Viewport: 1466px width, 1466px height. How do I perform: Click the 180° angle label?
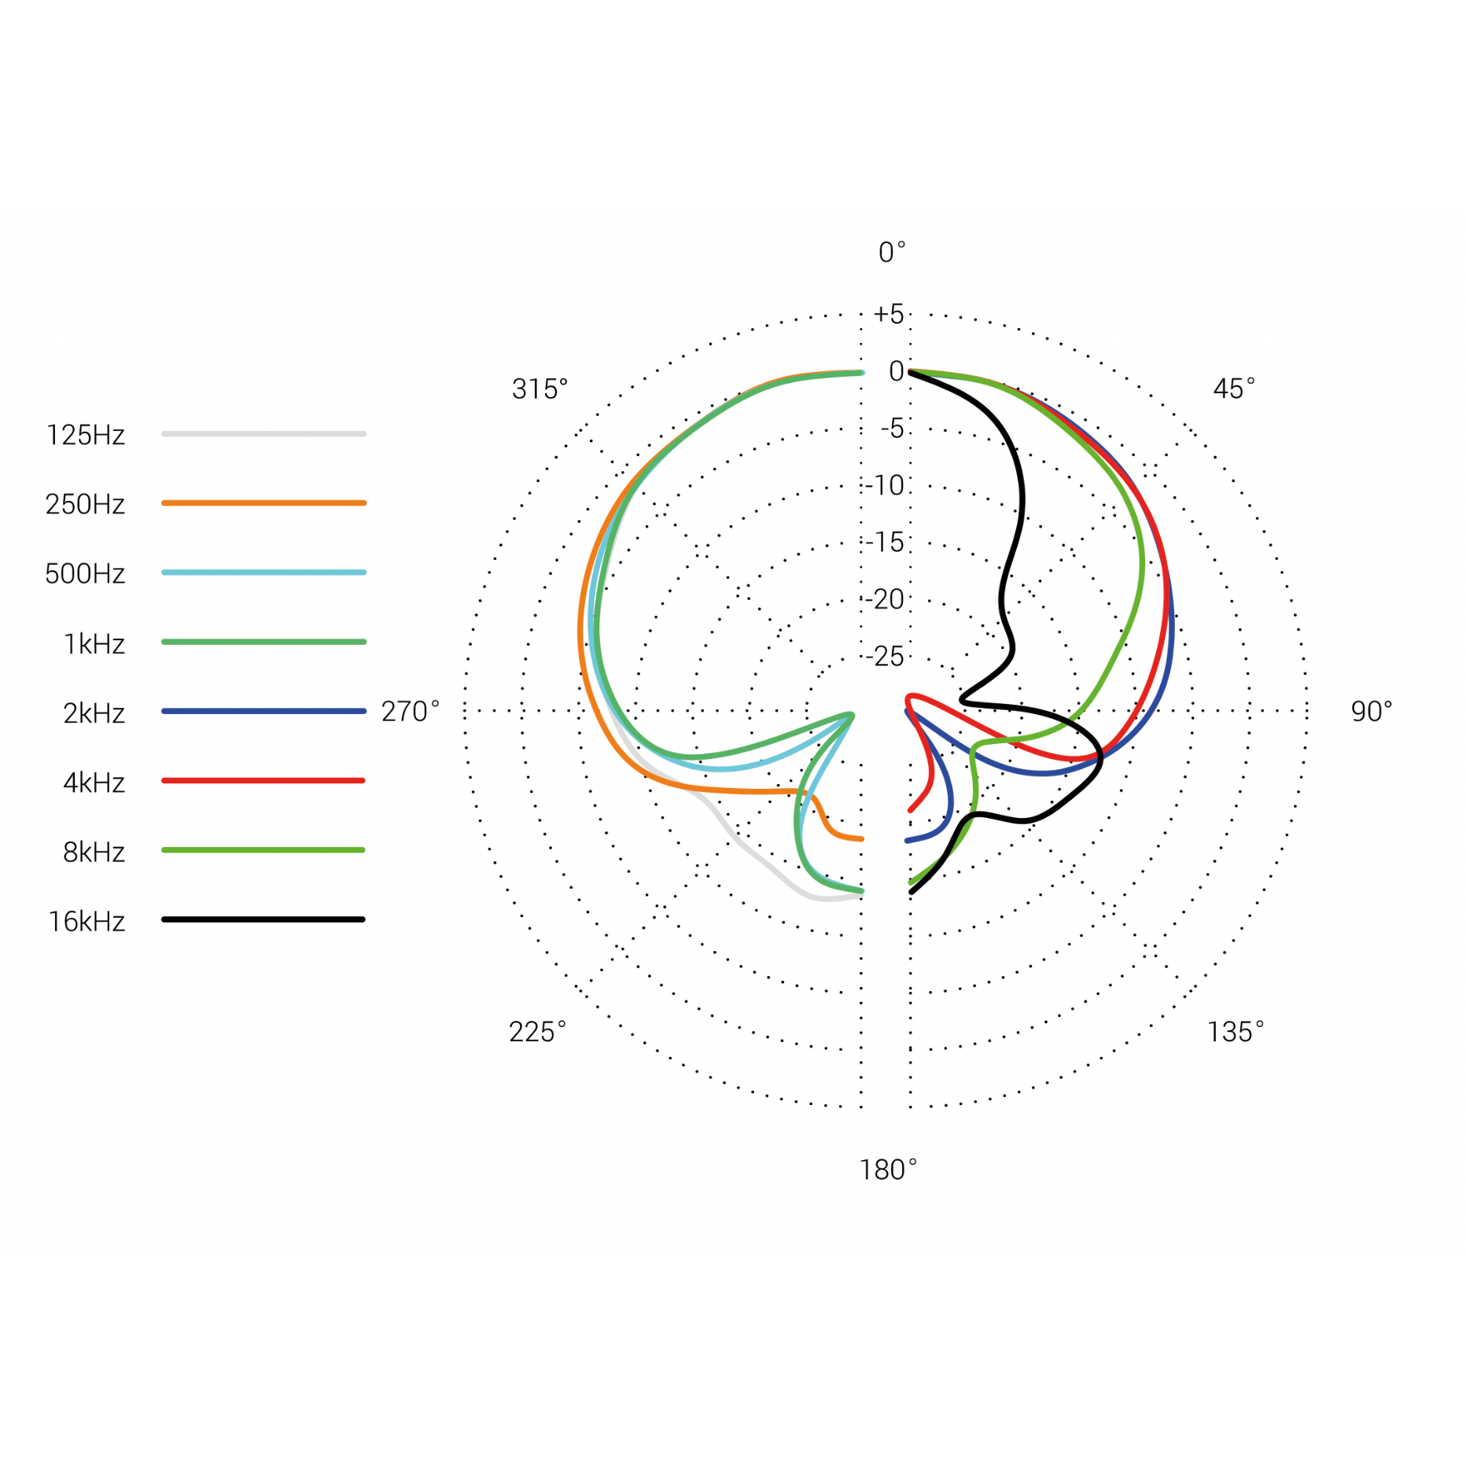(x=887, y=1169)
